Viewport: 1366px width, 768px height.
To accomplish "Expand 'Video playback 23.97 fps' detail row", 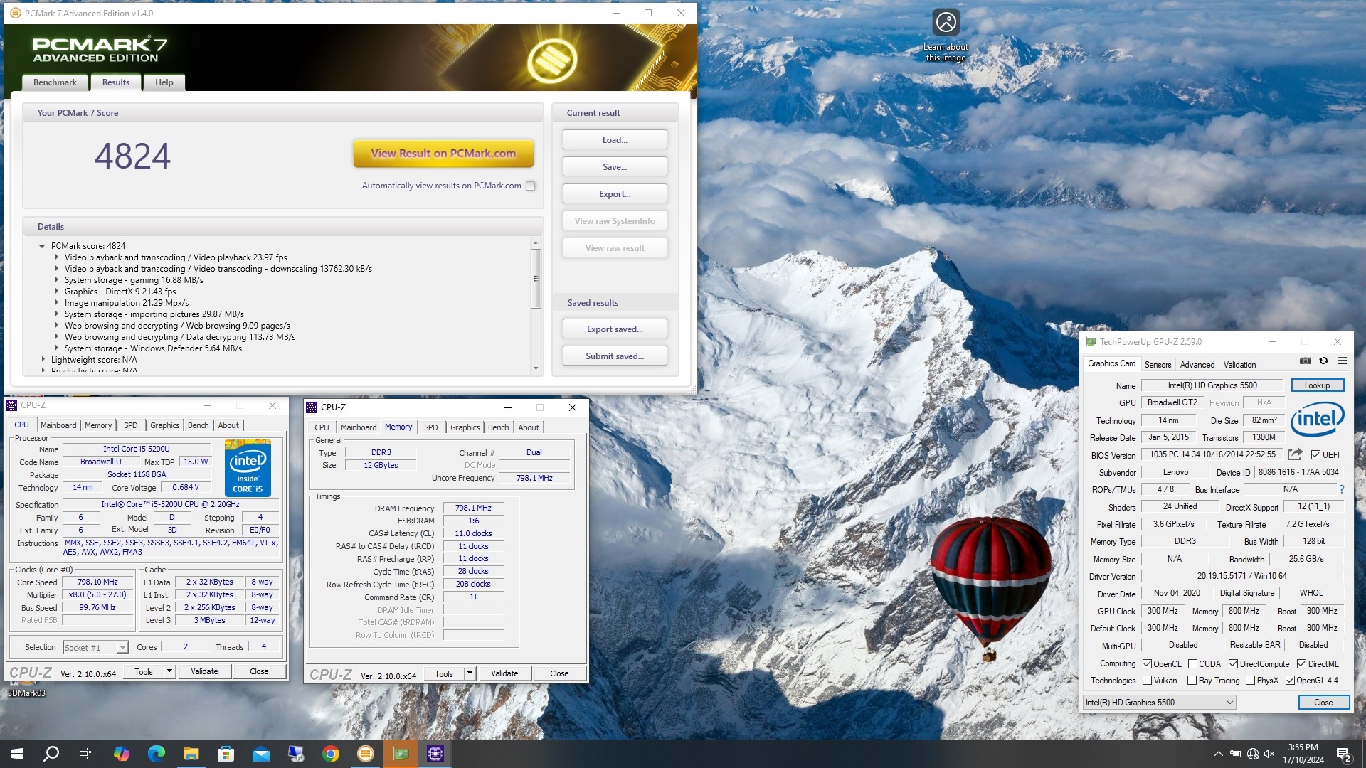I will pos(57,257).
